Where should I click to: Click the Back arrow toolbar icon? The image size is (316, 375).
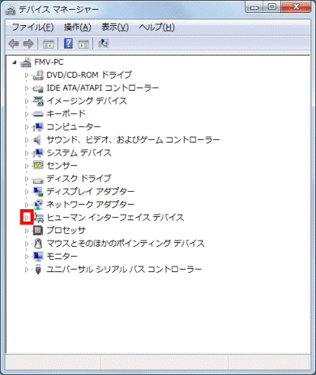point(14,44)
